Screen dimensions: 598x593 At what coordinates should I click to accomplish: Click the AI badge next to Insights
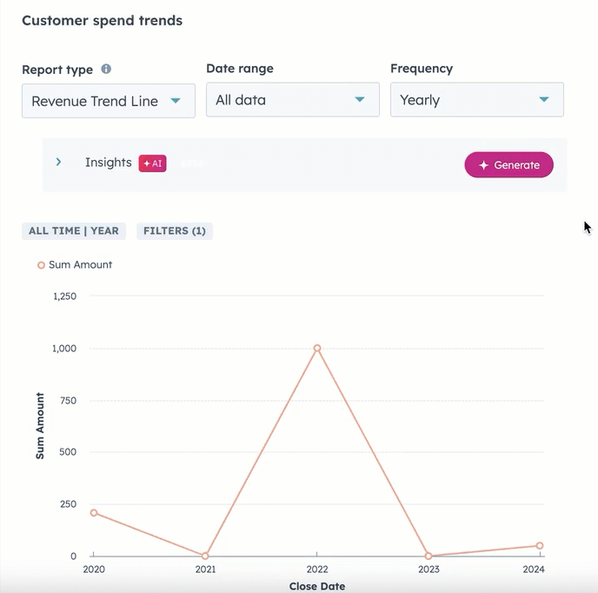tap(152, 163)
